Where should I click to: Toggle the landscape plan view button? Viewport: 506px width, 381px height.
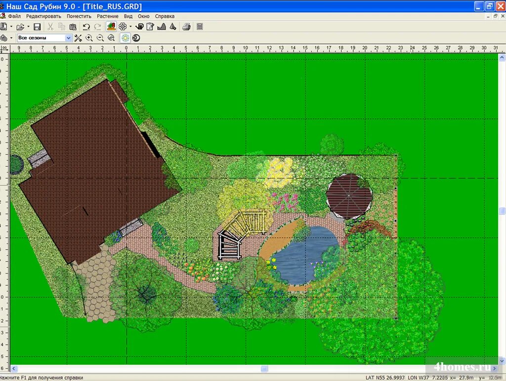(x=111, y=27)
